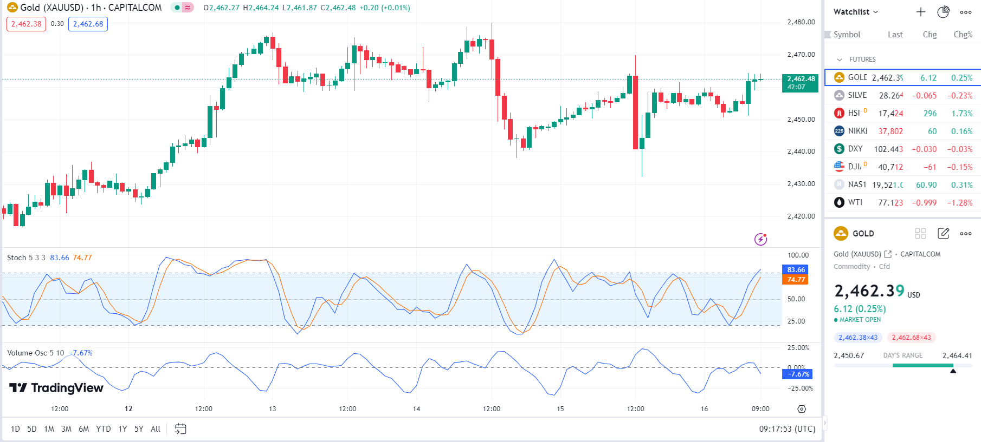Open chart axis settings gear icon
Image resolution: width=981 pixels, height=442 pixels.
coord(802,409)
